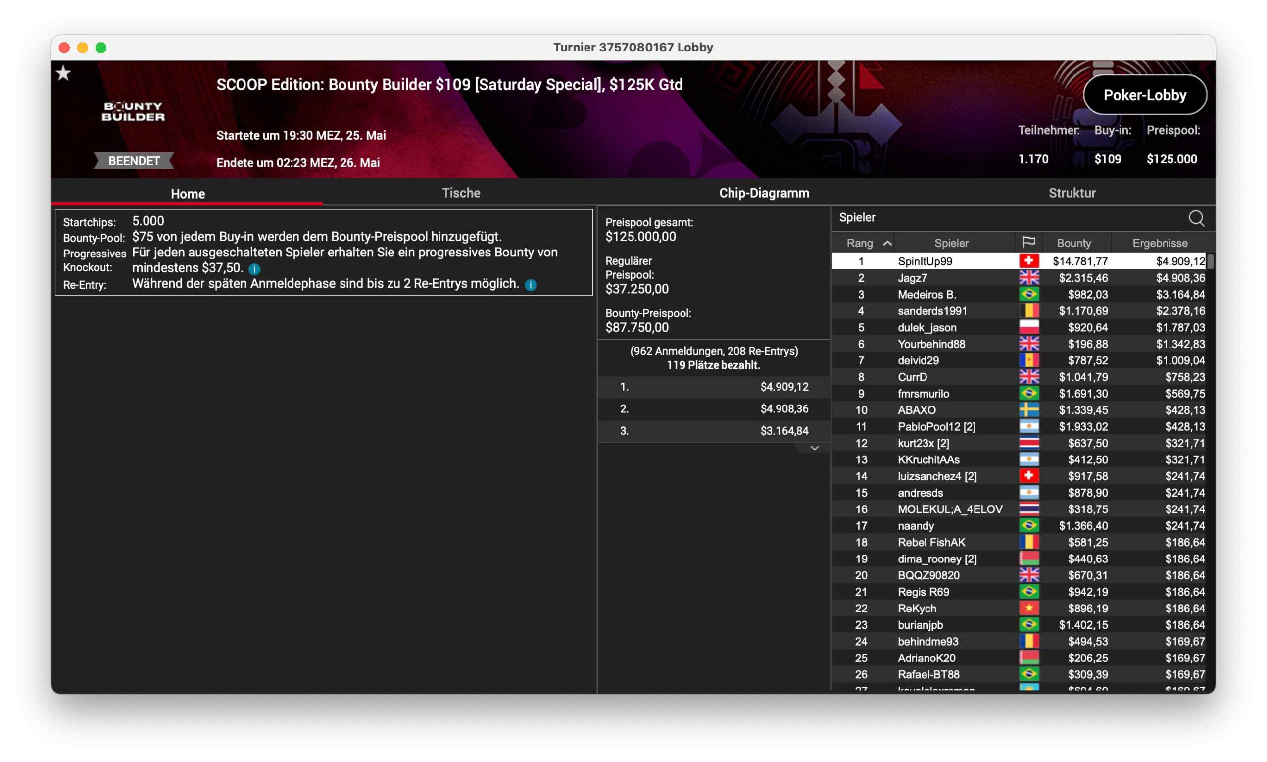
Task: Switch to the Tische tab
Action: pos(461,193)
